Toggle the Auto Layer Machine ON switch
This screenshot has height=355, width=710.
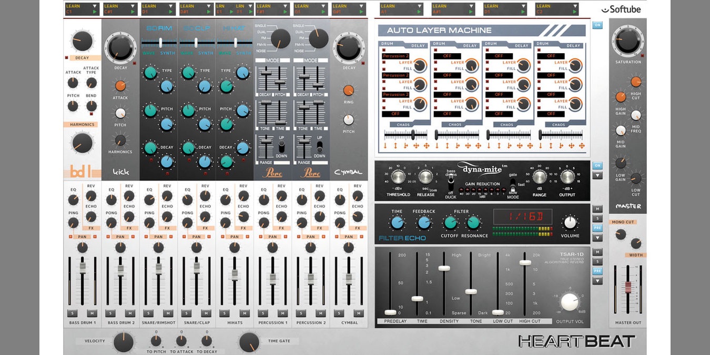click(597, 25)
